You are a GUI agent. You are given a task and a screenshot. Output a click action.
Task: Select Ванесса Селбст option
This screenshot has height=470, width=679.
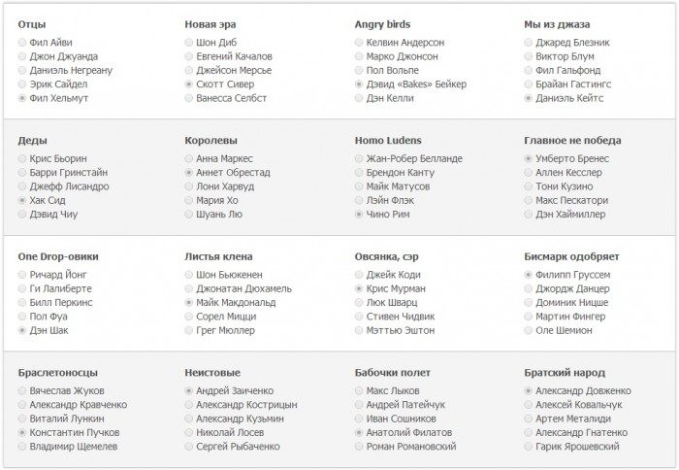(x=188, y=98)
